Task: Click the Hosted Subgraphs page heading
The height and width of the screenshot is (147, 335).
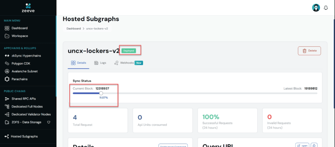Action: point(91,19)
